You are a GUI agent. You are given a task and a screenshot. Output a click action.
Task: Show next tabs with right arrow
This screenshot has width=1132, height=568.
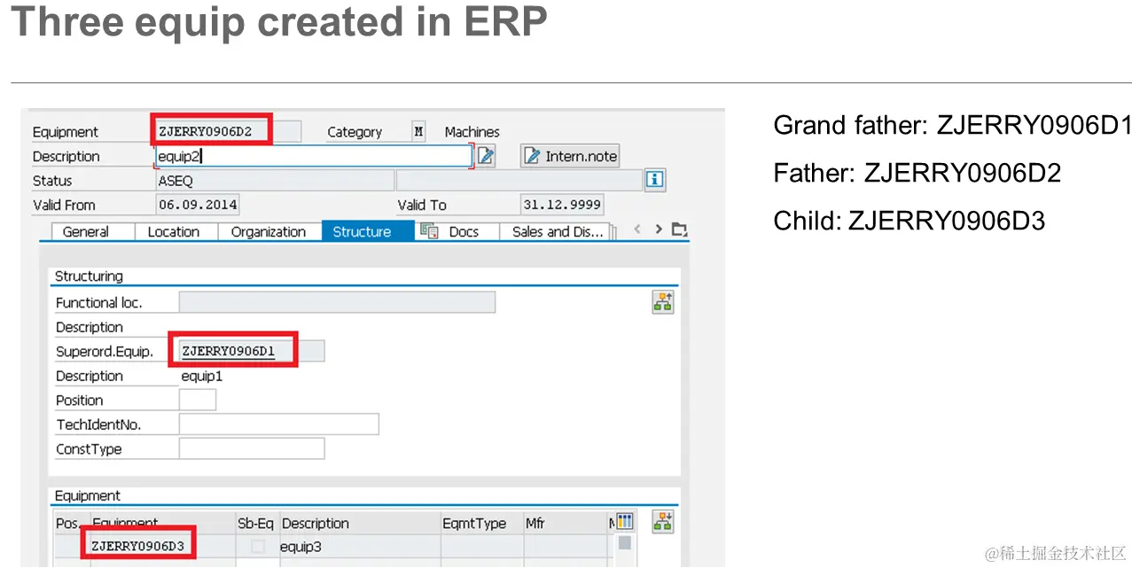[659, 230]
